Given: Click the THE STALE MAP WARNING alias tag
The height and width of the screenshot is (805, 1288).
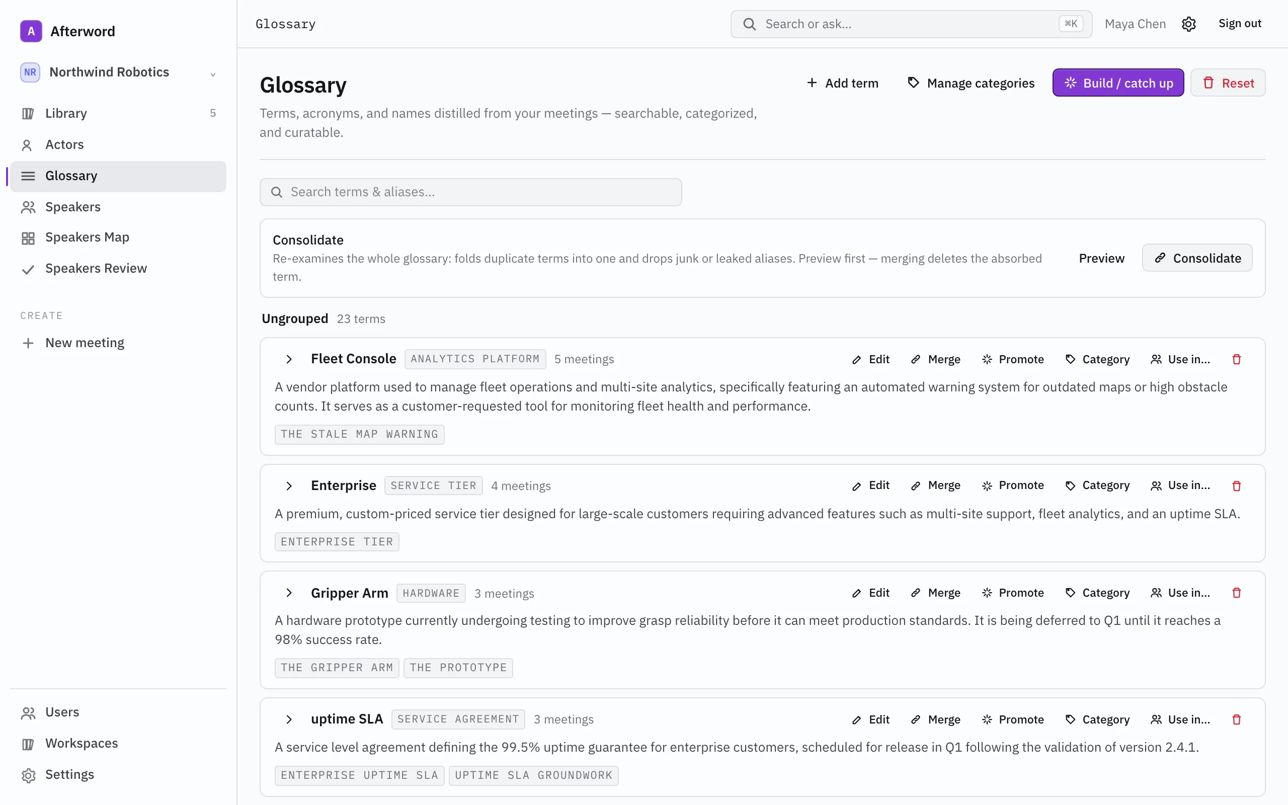Looking at the screenshot, I should [359, 434].
